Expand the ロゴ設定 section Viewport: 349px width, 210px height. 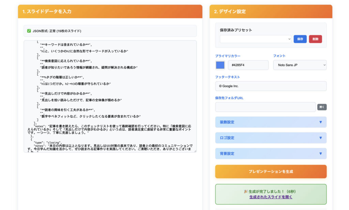click(271, 138)
